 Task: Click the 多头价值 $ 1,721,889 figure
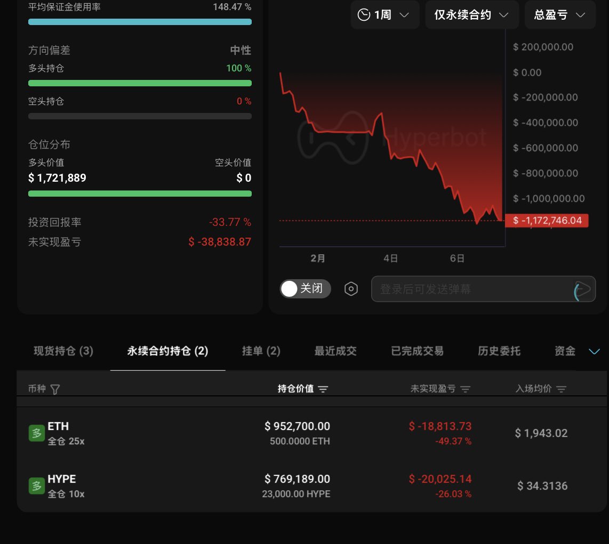point(57,178)
